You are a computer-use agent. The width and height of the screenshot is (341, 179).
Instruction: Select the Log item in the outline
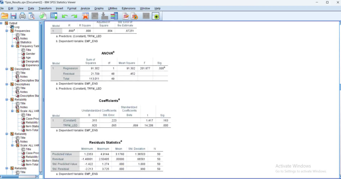coord(17,27)
